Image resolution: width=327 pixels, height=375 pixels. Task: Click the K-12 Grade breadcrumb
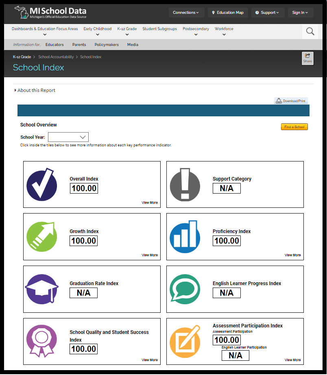coord(22,57)
